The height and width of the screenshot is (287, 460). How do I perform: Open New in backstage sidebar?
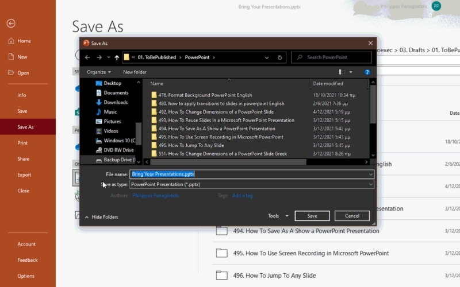point(18,57)
